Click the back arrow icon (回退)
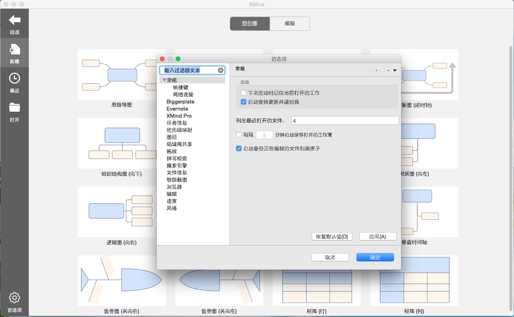Viewport: 514px width, 317px height. [15, 20]
